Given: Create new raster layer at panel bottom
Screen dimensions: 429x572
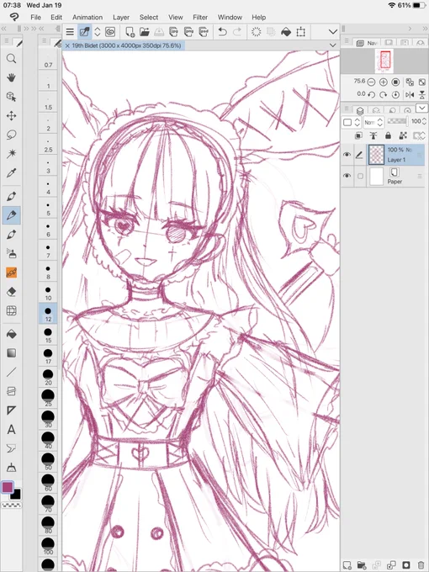Looking at the screenshot, I should (347, 564).
